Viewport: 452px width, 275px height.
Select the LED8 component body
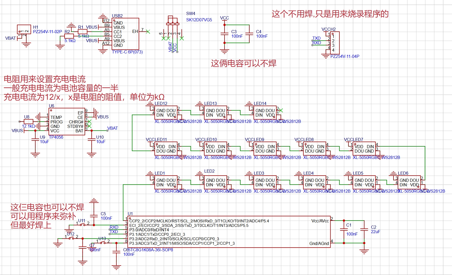tap(314, 149)
